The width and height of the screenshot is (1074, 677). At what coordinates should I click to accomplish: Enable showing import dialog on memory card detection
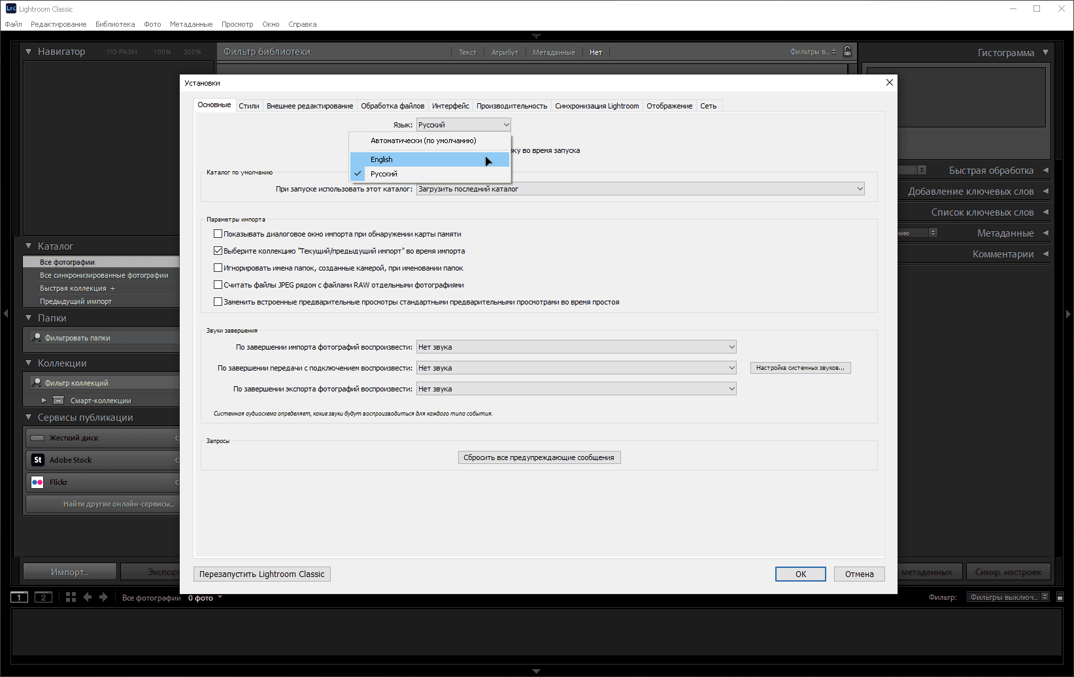coord(218,234)
